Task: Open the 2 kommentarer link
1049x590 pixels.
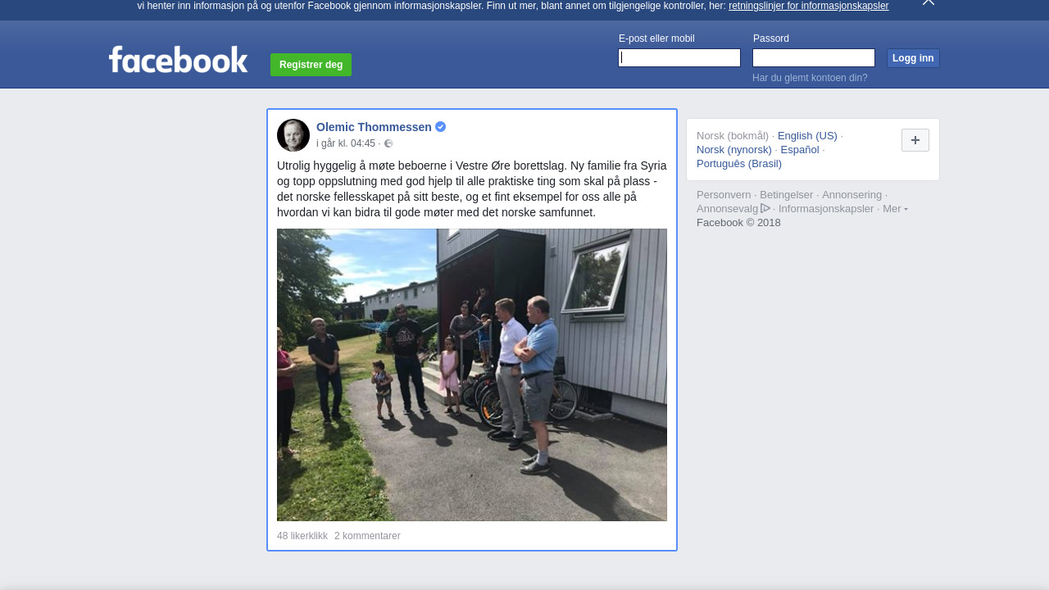Action: point(367,536)
